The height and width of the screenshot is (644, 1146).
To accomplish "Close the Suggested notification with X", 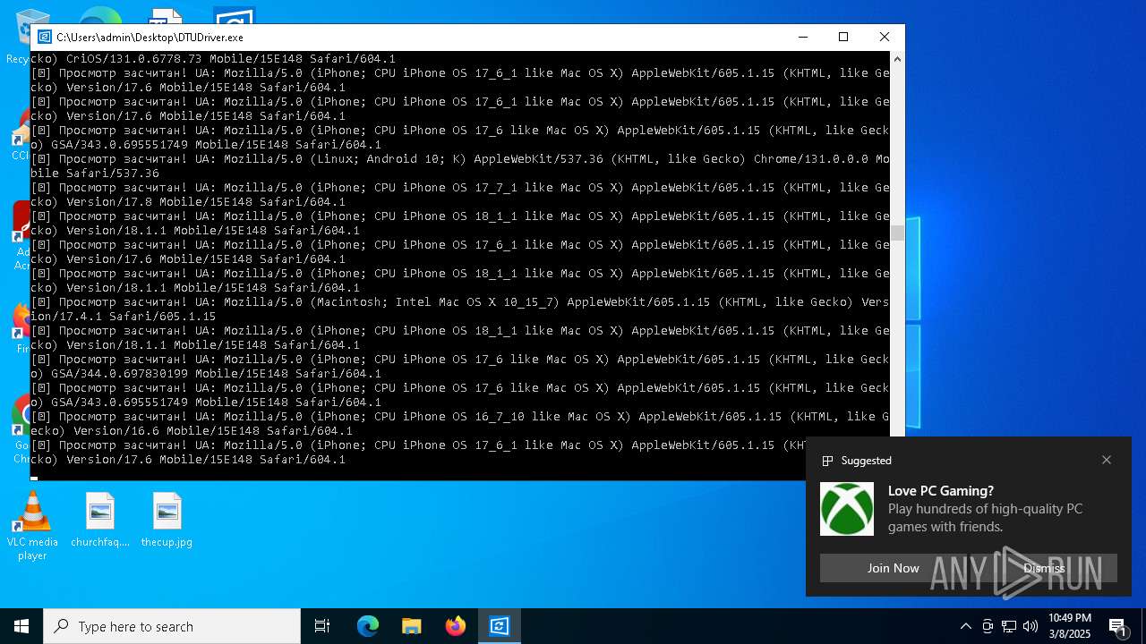I will click(x=1107, y=460).
